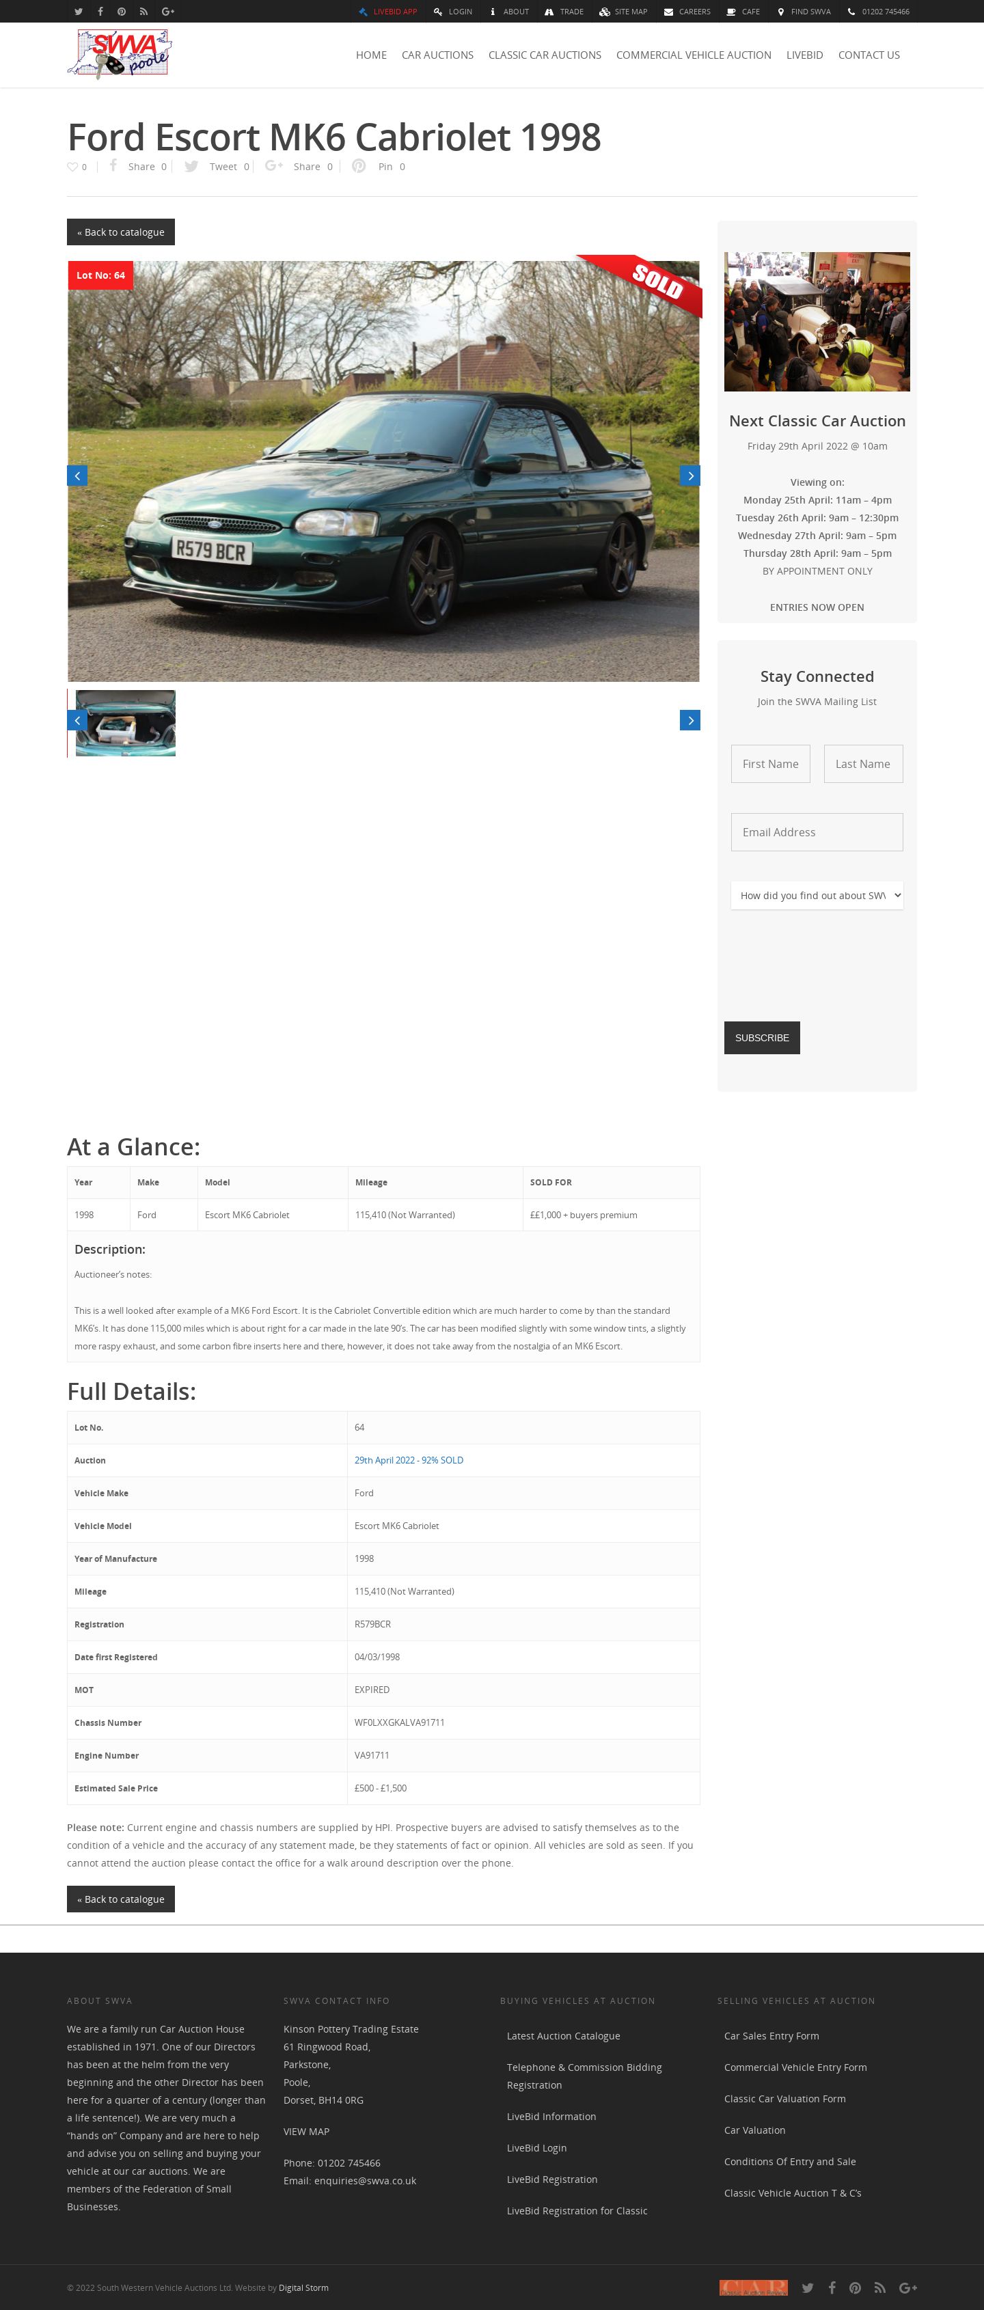
Task: Open Telephone & Commission Bidding Registration link
Action: 584,2076
